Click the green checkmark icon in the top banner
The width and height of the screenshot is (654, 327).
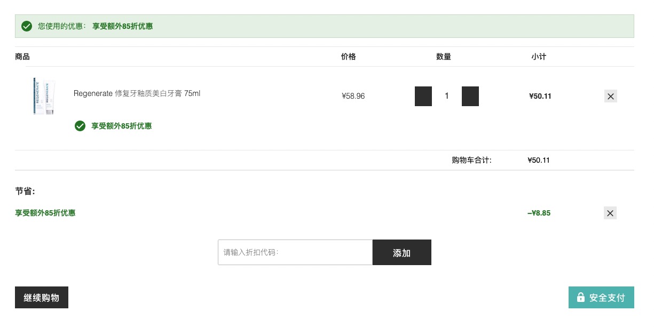(27, 26)
